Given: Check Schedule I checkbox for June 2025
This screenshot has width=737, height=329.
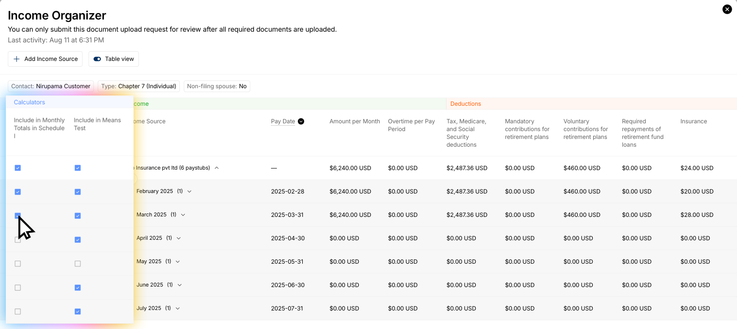Looking at the screenshot, I should (x=18, y=288).
